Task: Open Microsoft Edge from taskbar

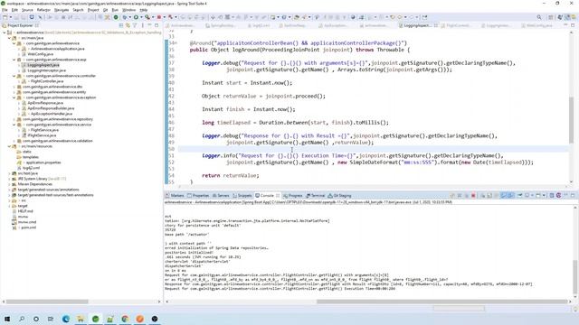Action: click(x=66, y=319)
